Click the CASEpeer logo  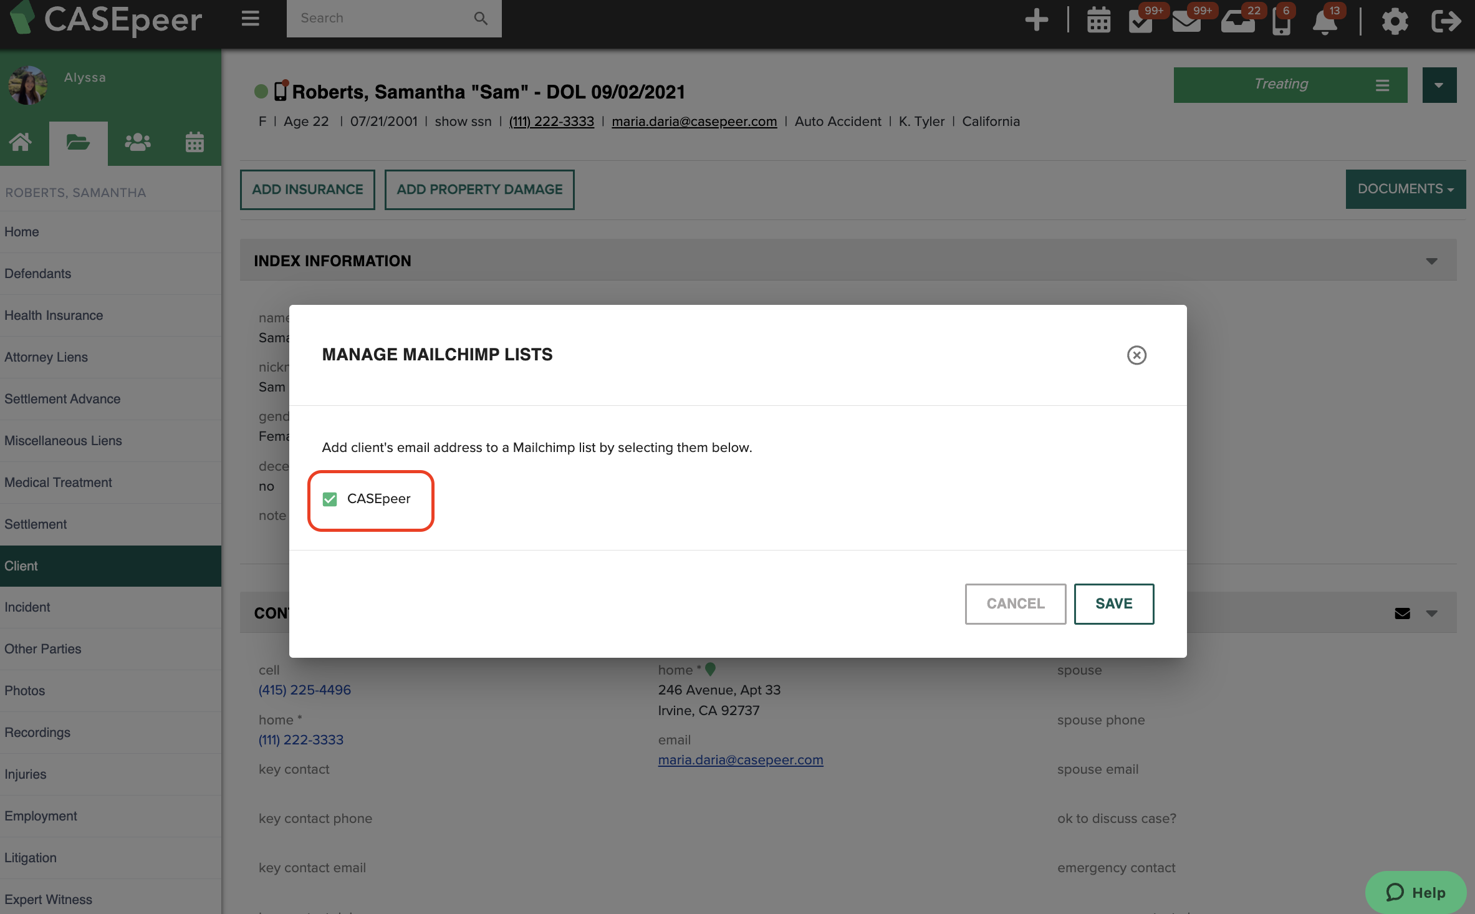(107, 19)
